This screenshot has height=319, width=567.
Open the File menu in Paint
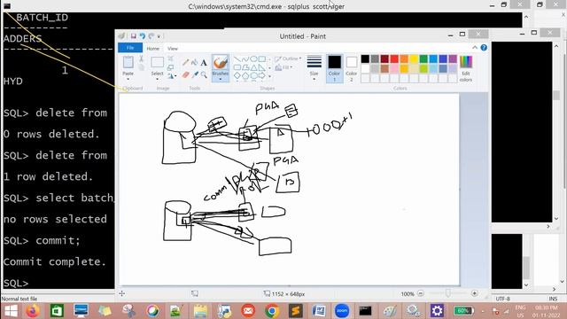point(130,48)
